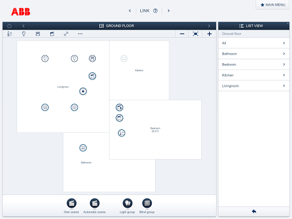This screenshot has height=219, width=292.
Task: Click the home icon in floor header
Action: [9, 26]
